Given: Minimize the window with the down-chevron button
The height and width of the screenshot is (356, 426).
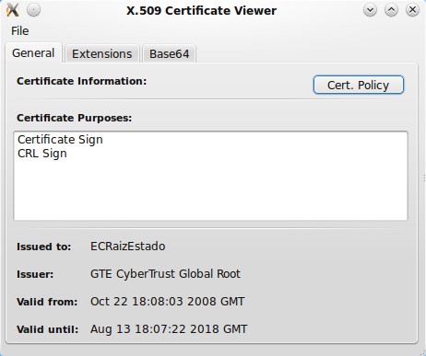Looking at the screenshot, I should (370, 10).
